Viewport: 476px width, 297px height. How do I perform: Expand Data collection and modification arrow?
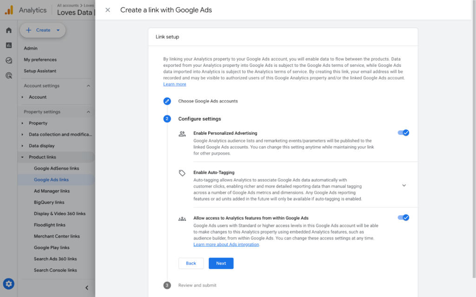(22, 135)
